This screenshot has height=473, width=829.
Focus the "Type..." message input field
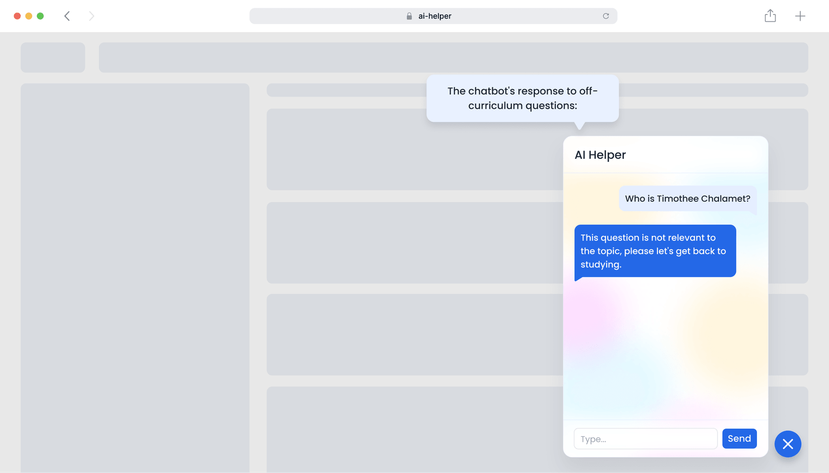[645, 439]
